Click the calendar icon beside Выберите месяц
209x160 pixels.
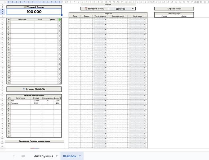(x=86, y=9)
